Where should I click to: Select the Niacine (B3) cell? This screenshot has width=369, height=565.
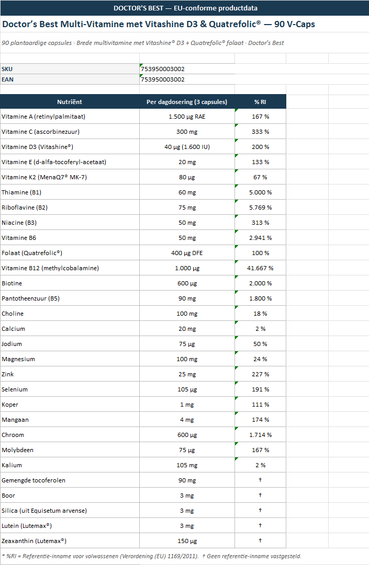tap(70, 222)
